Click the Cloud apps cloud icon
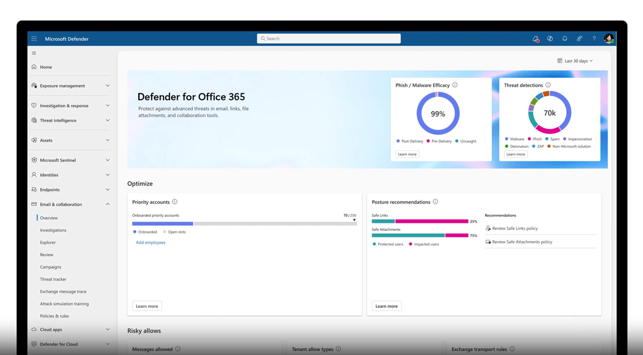The image size is (643, 355). (x=34, y=329)
